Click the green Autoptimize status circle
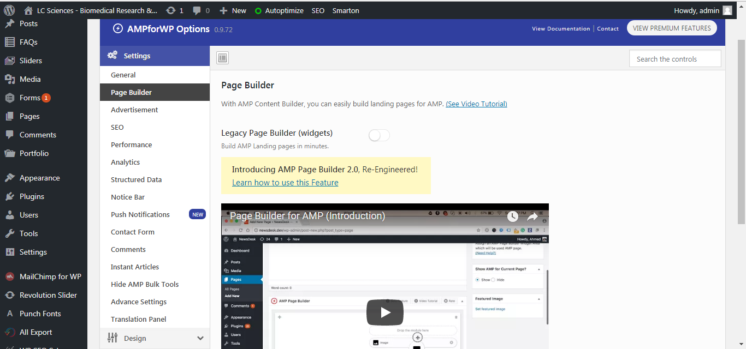The height and width of the screenshot is (349, 746). 258,10
